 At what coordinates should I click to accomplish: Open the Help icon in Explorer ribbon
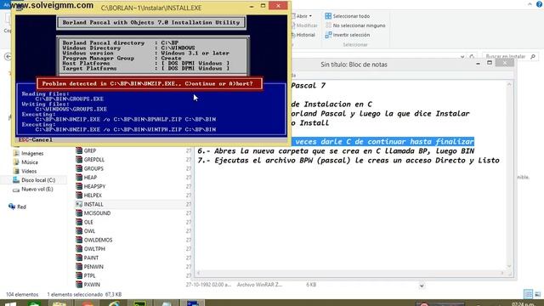pos(539,4)
